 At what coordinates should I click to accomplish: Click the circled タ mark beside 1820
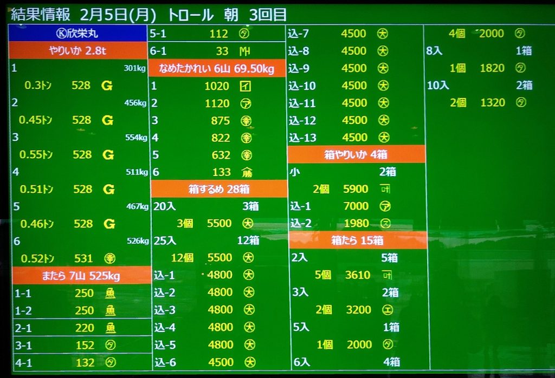pyautogui.click(x=520, y=68)
